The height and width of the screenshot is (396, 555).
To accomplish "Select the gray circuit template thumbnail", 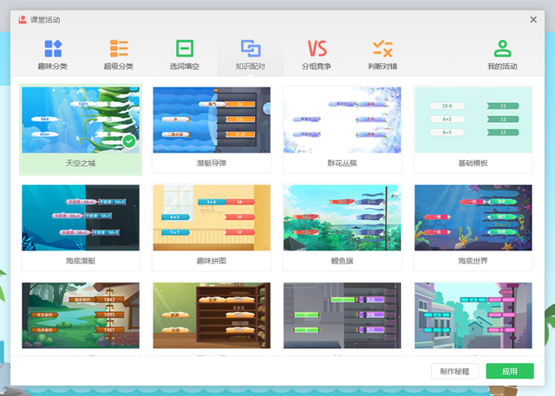I will coord(343,315).
